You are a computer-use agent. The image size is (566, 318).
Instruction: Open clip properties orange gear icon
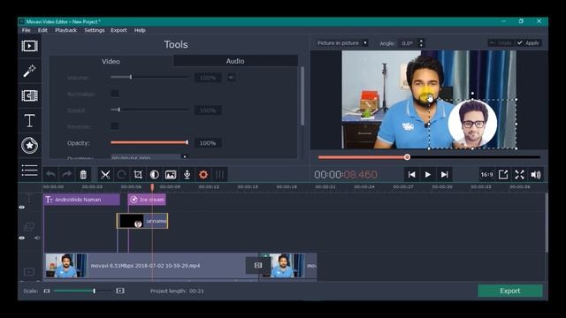point(203,175)
